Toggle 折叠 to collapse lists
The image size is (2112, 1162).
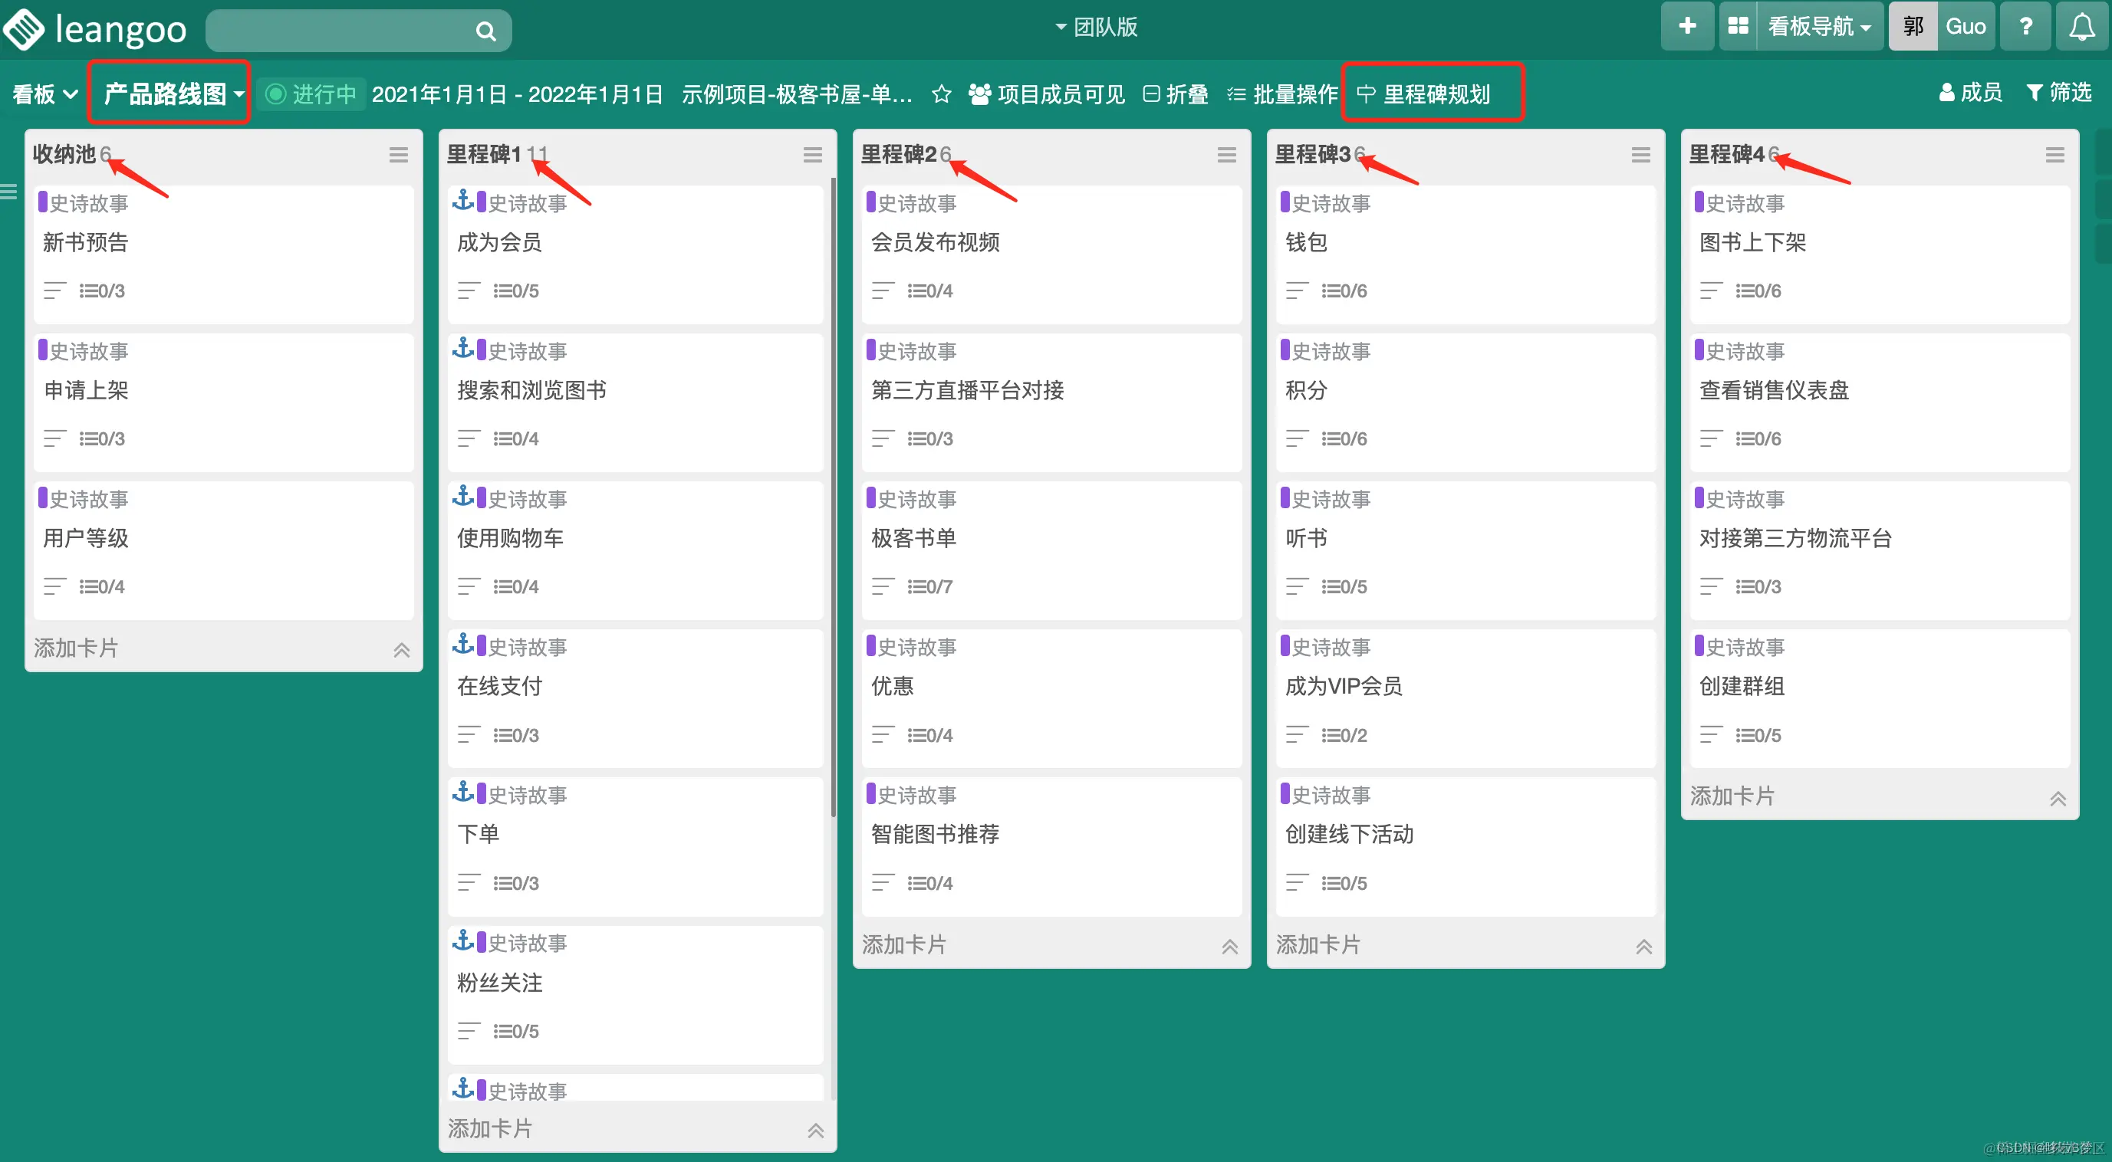pyautogui.click(x=1176, y=94)
